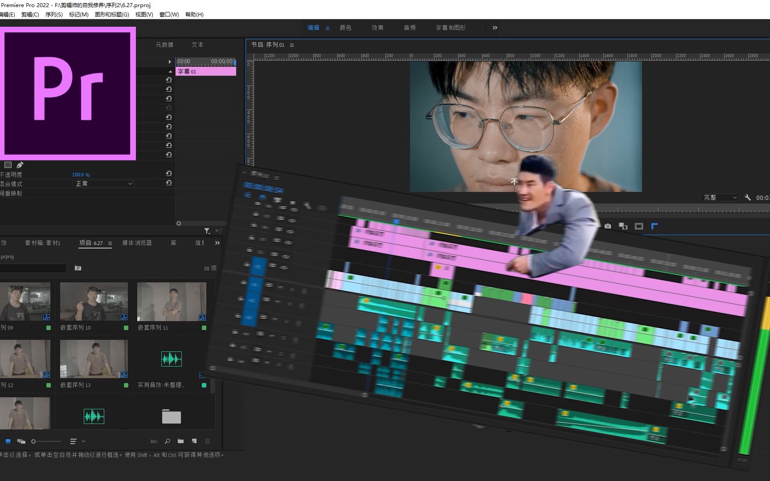
Task: Open the 完整 playback resolution dropdown
Action: pos(720,197)
